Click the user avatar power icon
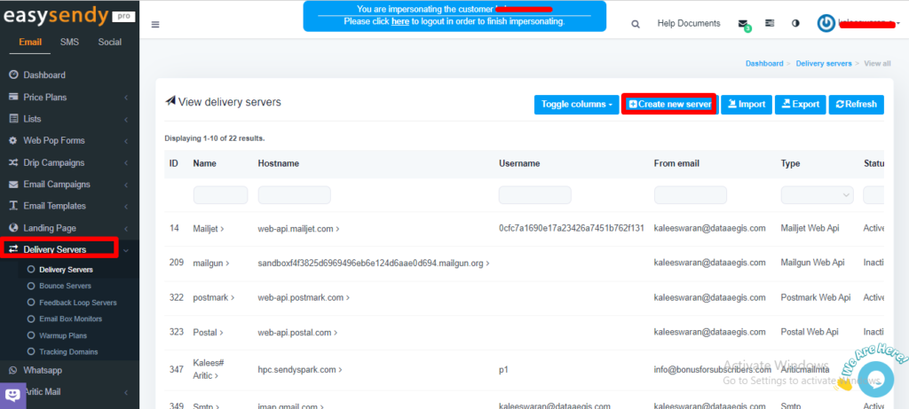909x409 pixels. pyautogui.click(x=826, y=24)
